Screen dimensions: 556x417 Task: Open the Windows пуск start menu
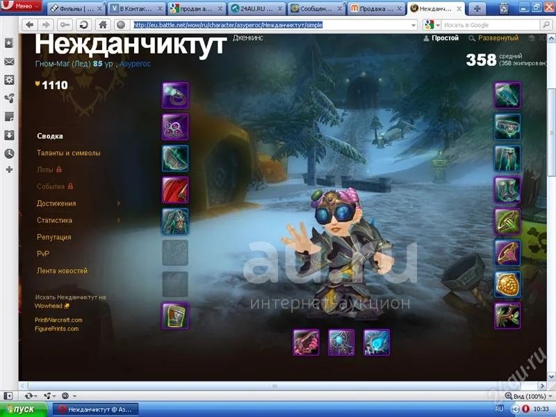[24, 409]
